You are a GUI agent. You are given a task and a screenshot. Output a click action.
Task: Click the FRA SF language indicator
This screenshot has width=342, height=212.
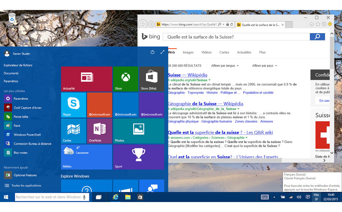(316, 197)
